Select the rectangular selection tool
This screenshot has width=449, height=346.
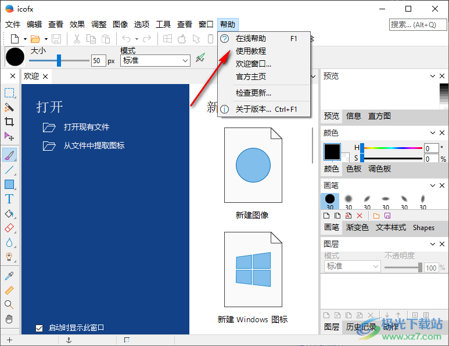point(9,93)
